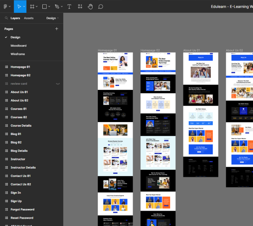Select the About Us 01 frame thumbnail
253x226 pixels.
point(201,115)
